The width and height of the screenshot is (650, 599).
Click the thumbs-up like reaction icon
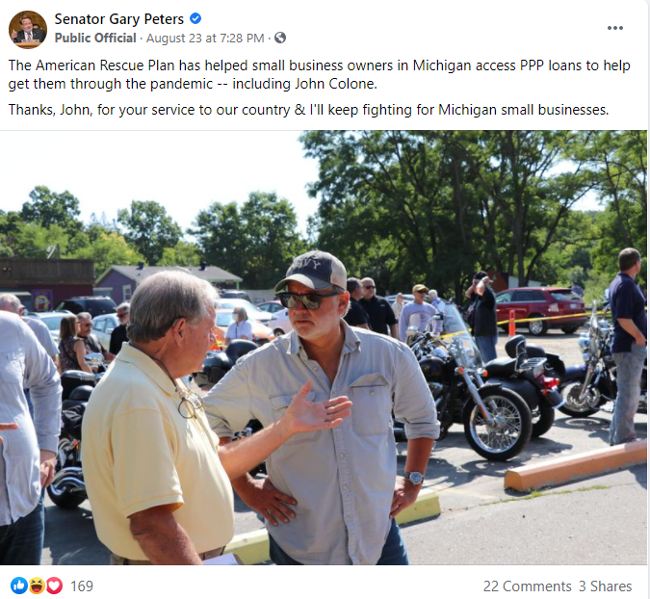pyautogui.click(x=19, y=586)
